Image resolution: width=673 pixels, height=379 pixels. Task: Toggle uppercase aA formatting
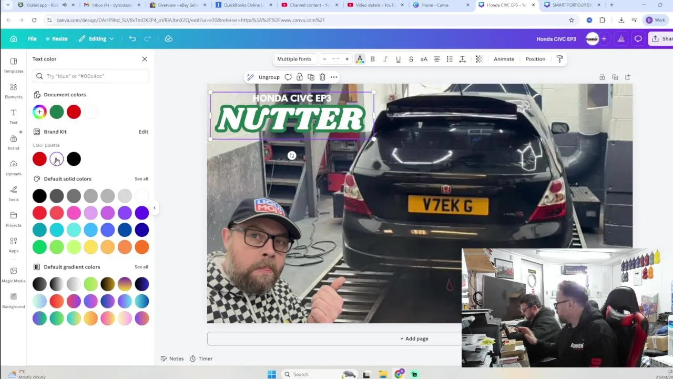click(x=424, y=59)
